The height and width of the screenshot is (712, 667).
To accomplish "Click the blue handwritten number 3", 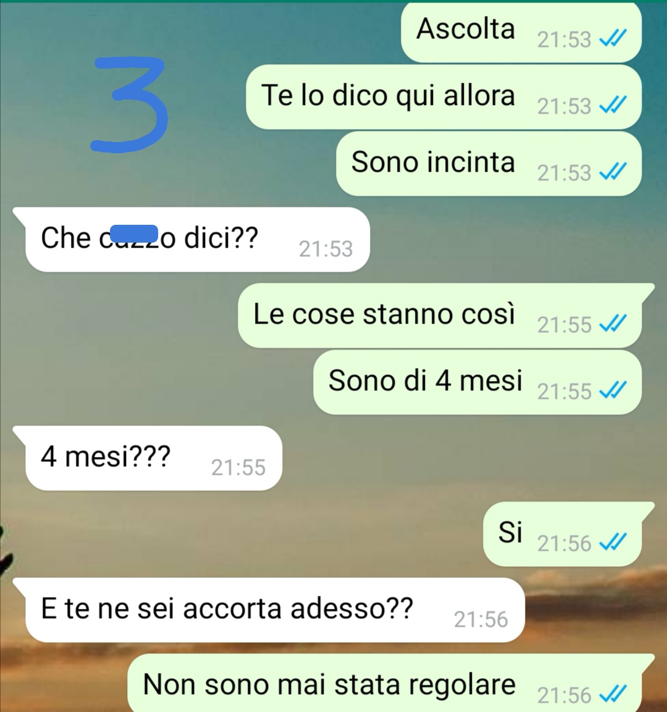I will point(130,104).
